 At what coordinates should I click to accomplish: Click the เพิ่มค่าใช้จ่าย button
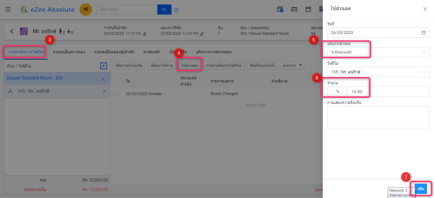click(162, 65)
